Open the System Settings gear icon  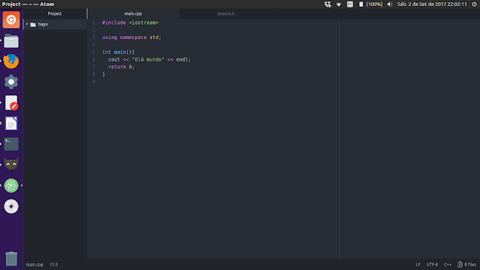11,82
